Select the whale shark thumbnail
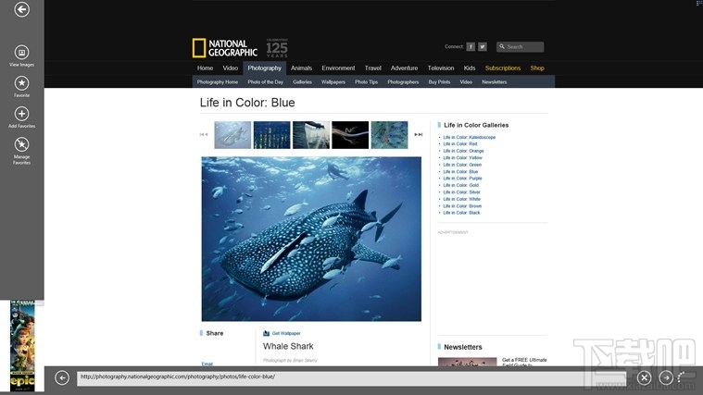 (232, 135)
